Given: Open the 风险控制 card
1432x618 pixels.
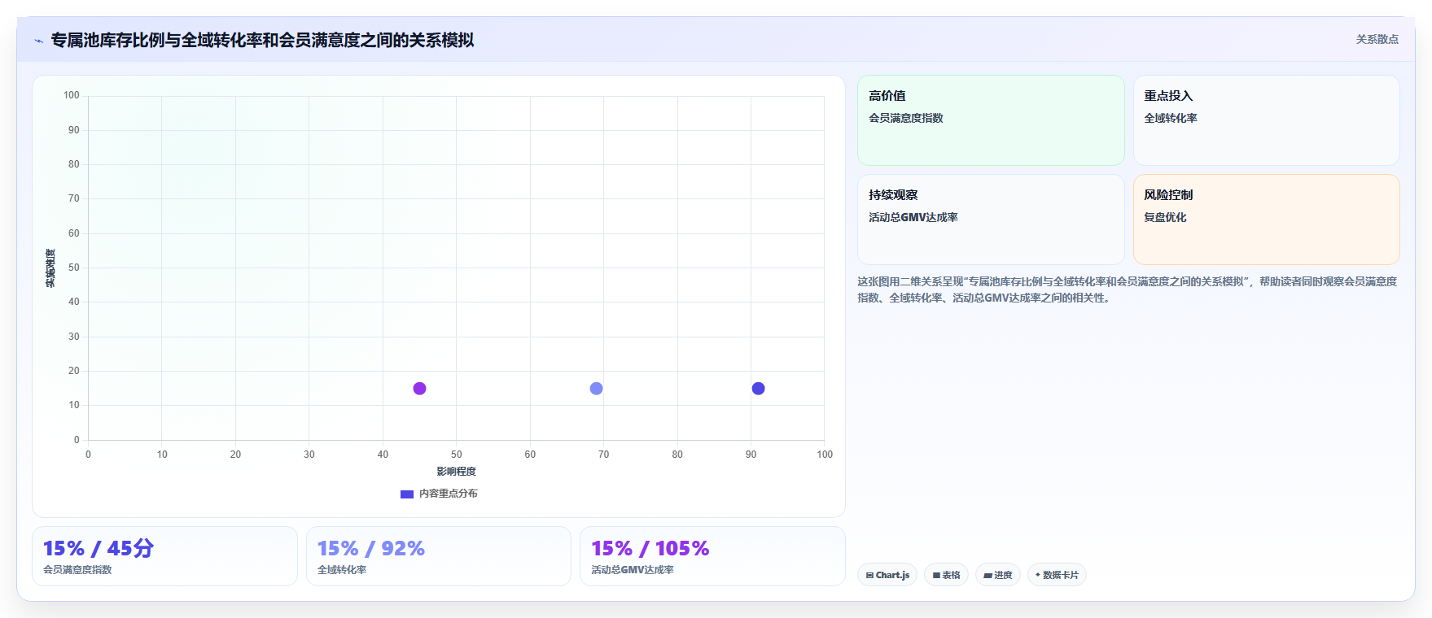Looking at the screenshot, I should [x=1266, y=220].
